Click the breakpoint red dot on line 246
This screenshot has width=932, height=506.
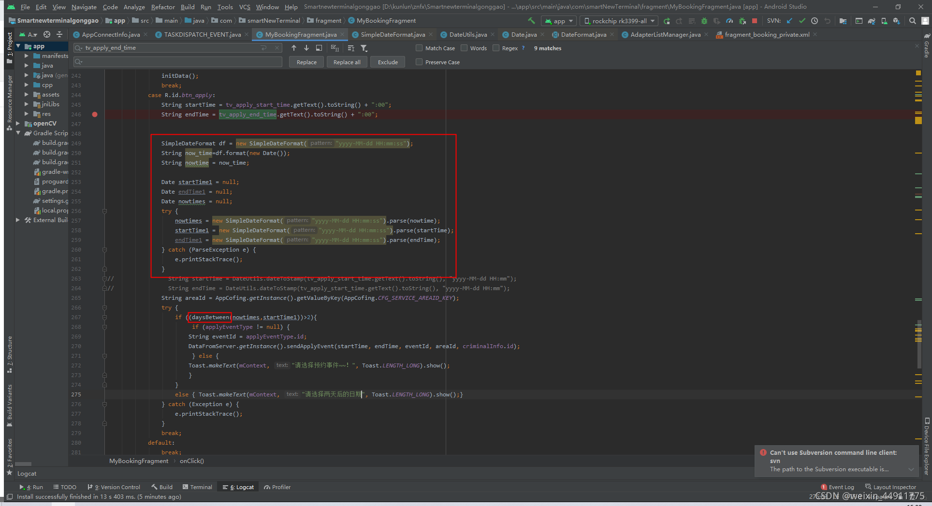[95, 114]
